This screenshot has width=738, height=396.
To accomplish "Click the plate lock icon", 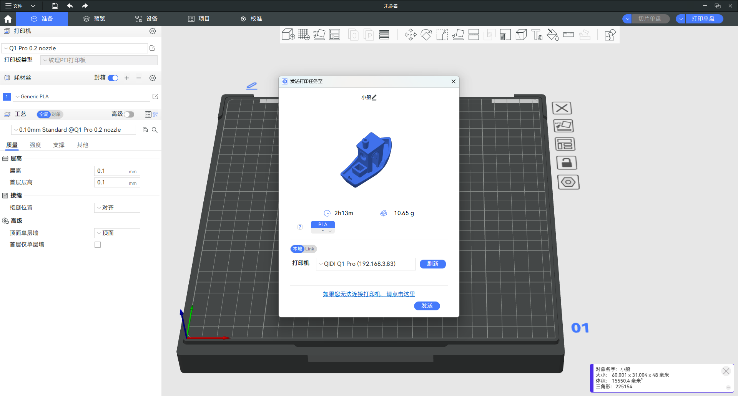I will click(567, 163).
